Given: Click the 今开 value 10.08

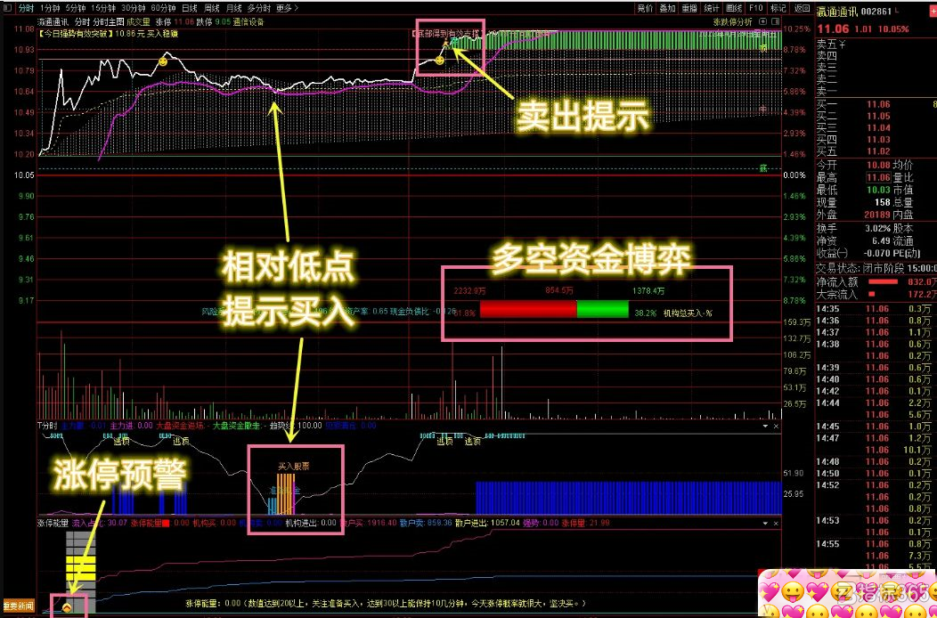Looking at the screenshot, I should click(x=878, y=165).
